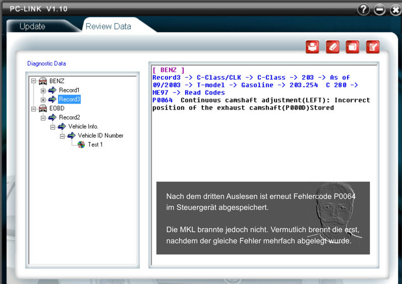
Task: Click the colorful disc icon beside Test 1
Action: point(81,145)
